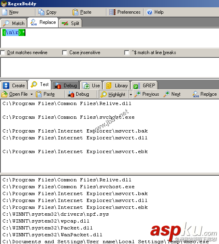Open the Create tab

[14, 86]
